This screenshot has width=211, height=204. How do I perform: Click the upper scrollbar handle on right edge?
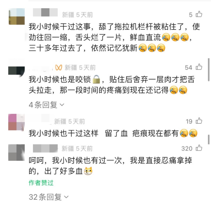click(x=209, y=70)
